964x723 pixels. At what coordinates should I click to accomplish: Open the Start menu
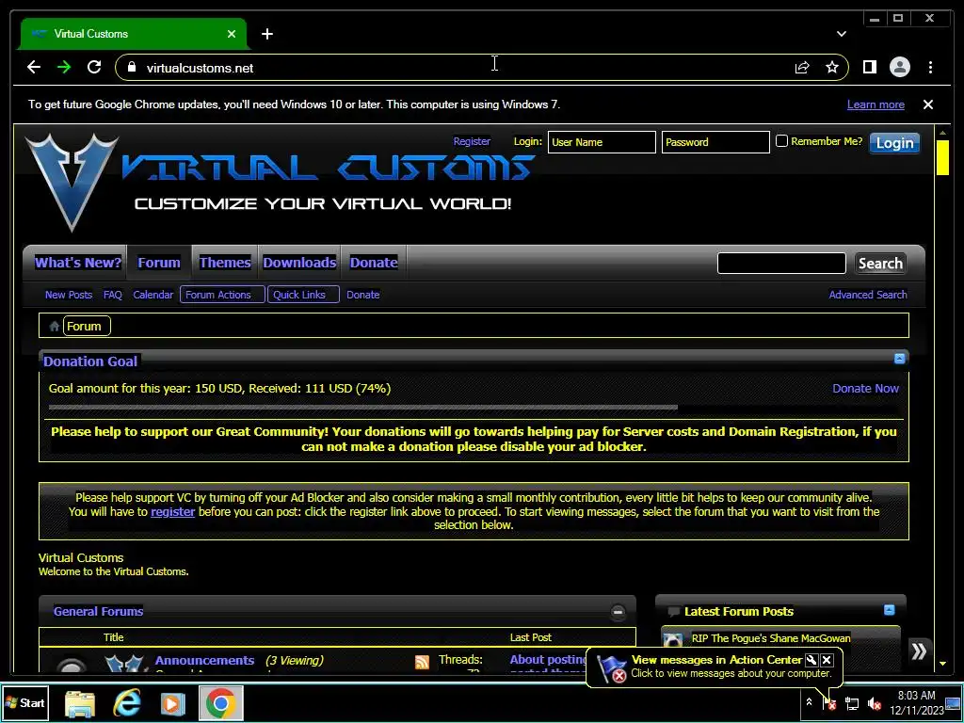point(25,702)
